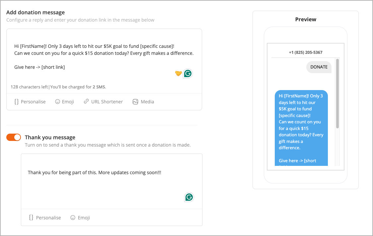Open the Emoji picker for donation message
373x236 pixels.
[x=64, y=102]
